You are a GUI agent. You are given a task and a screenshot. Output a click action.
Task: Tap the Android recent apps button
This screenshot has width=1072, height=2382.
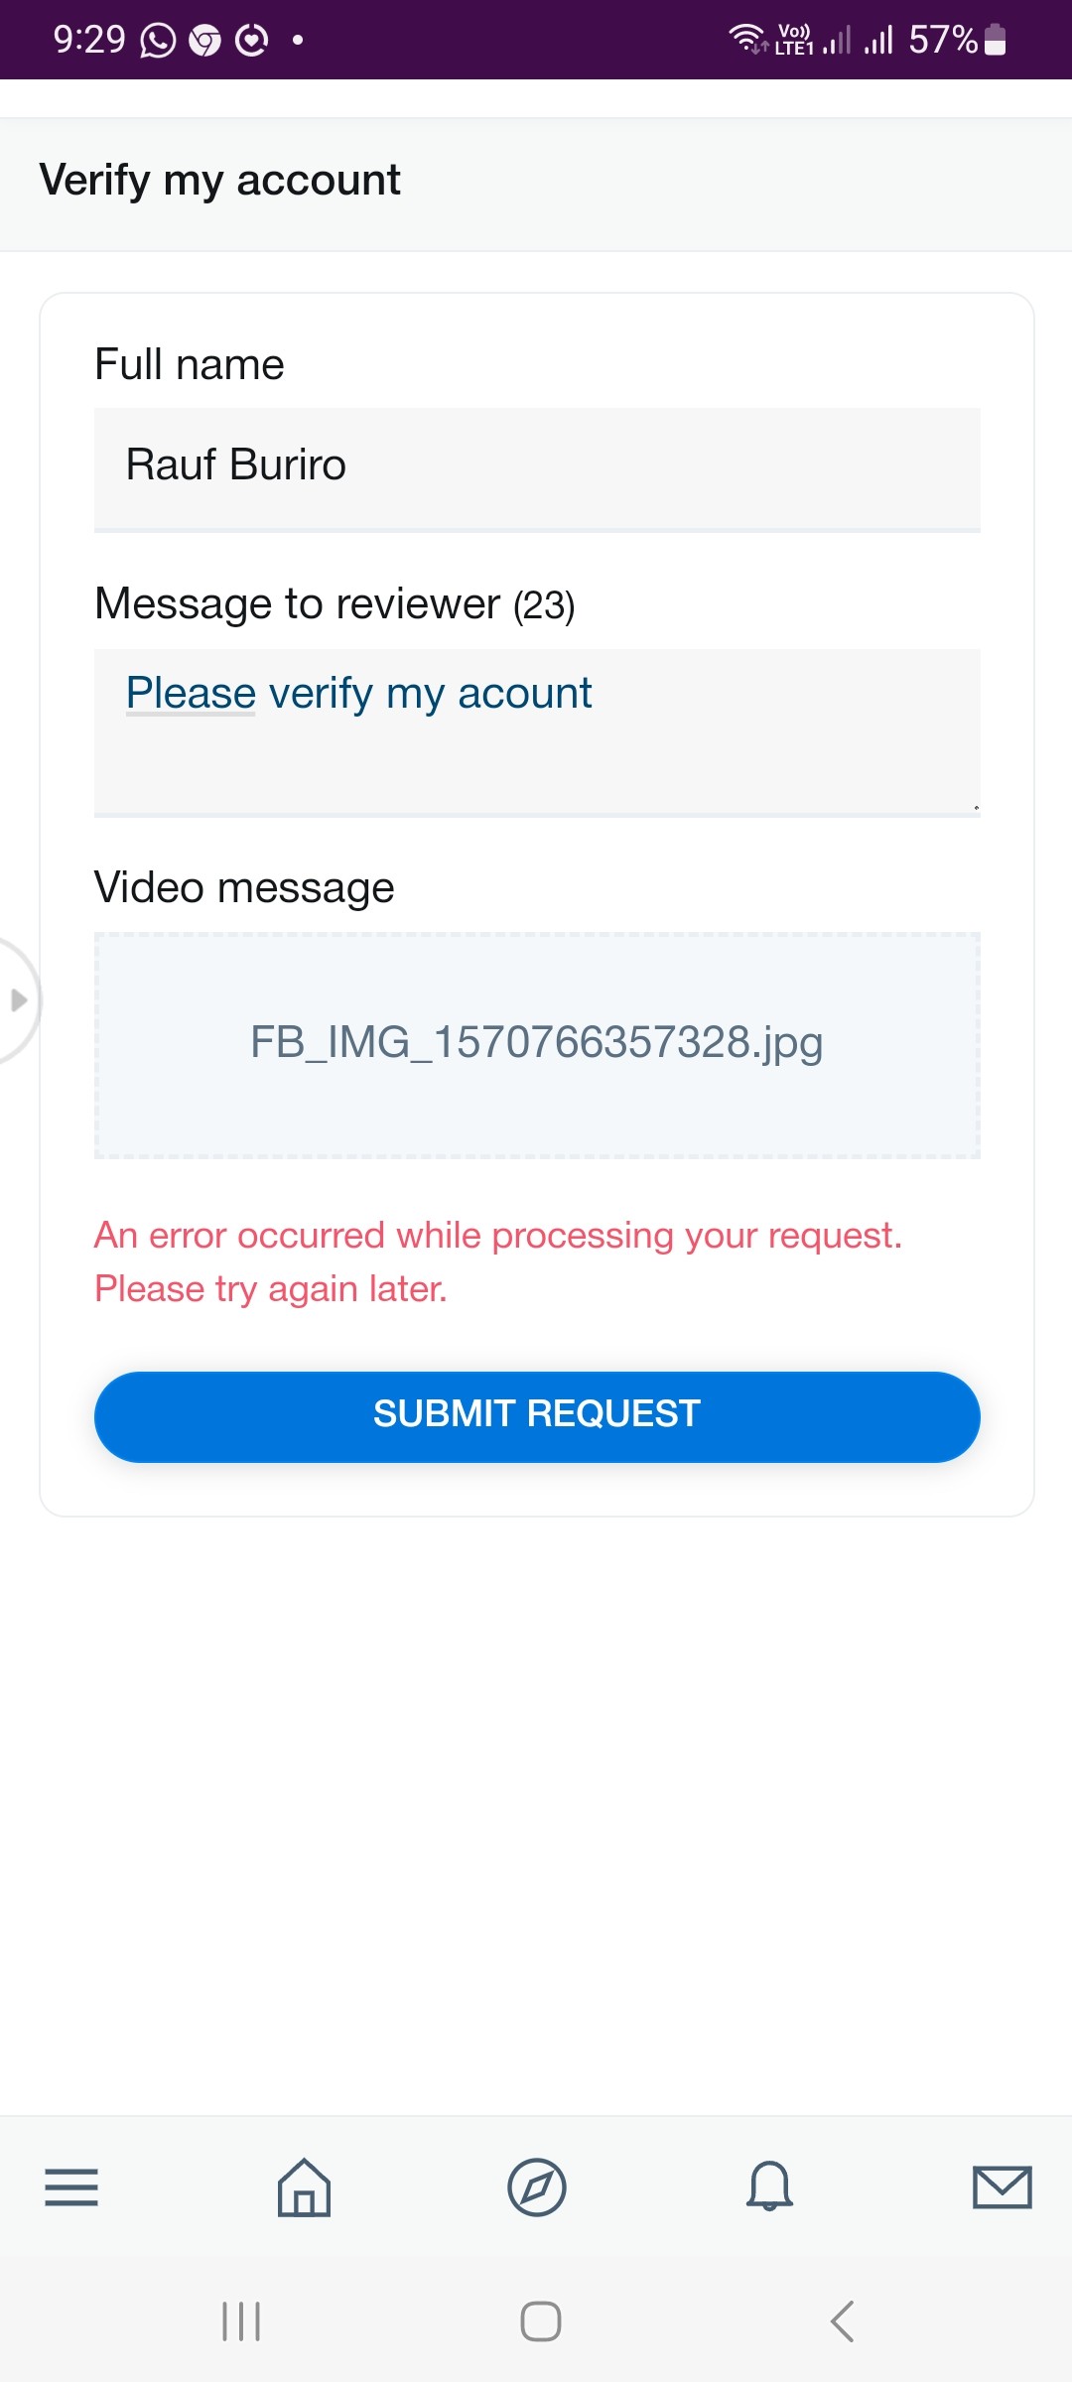(241, 2321)
